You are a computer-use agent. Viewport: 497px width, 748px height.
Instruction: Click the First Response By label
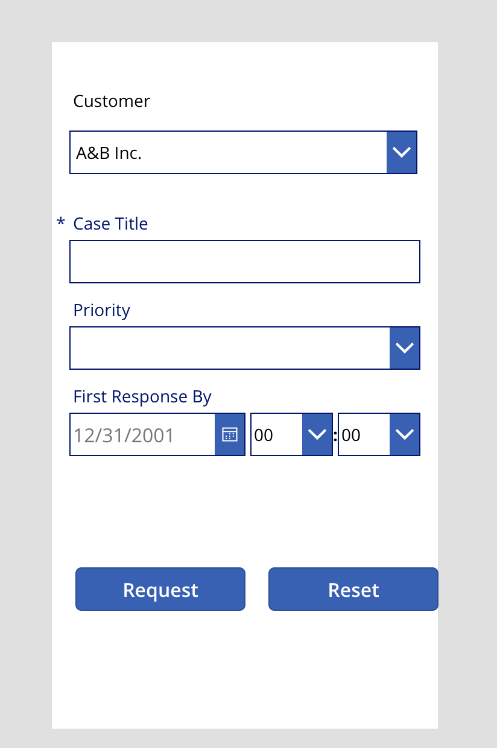(x=142, y=396)
